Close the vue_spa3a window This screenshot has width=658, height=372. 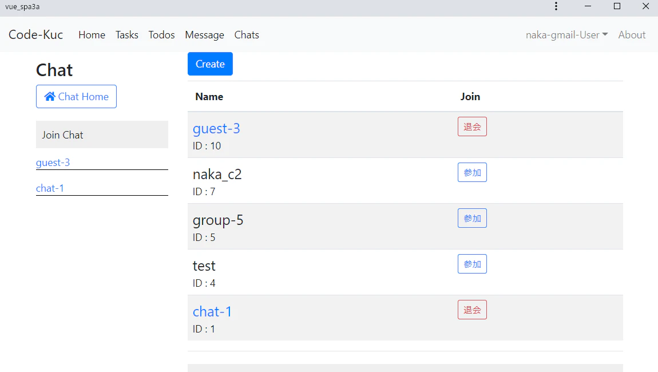(646, 6)
